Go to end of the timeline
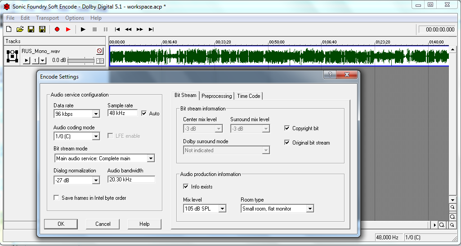 (151, 29)
